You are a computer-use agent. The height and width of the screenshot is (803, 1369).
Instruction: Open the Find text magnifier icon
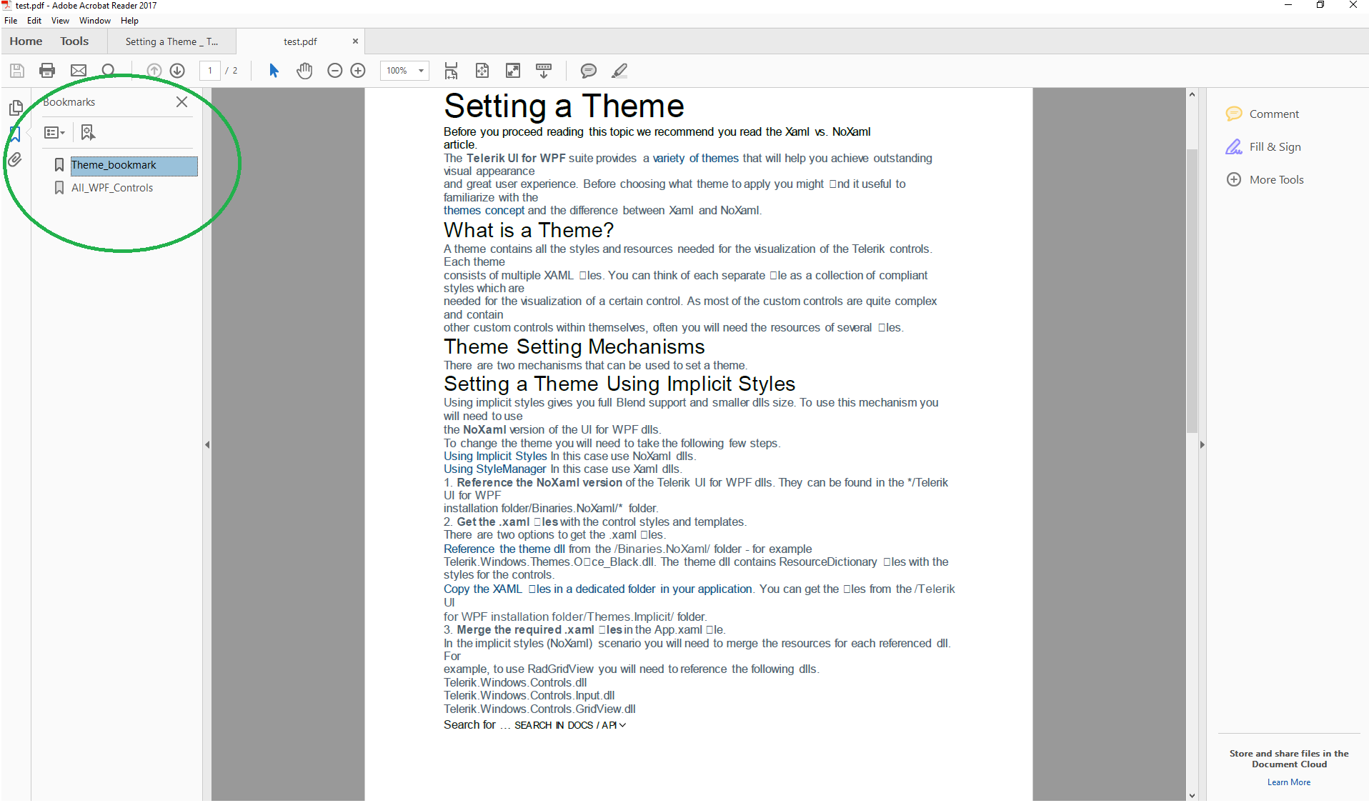[109, 71]
